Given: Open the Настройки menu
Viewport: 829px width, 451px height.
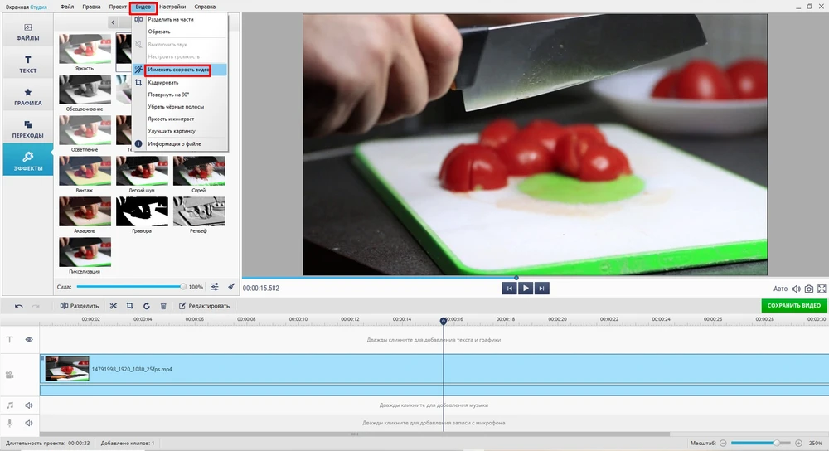Looking at the screenshot, I should (x=172, y=7).
